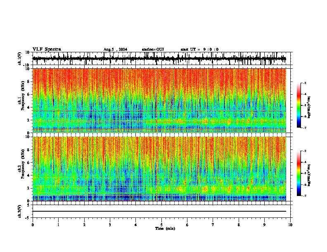Image resolution: width=327 pixels, height=252 pixels.
Task: Click time axis tick label "5"
Action: point(161,225)
